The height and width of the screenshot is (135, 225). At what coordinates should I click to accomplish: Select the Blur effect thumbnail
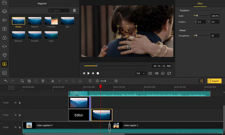[67, 21]
